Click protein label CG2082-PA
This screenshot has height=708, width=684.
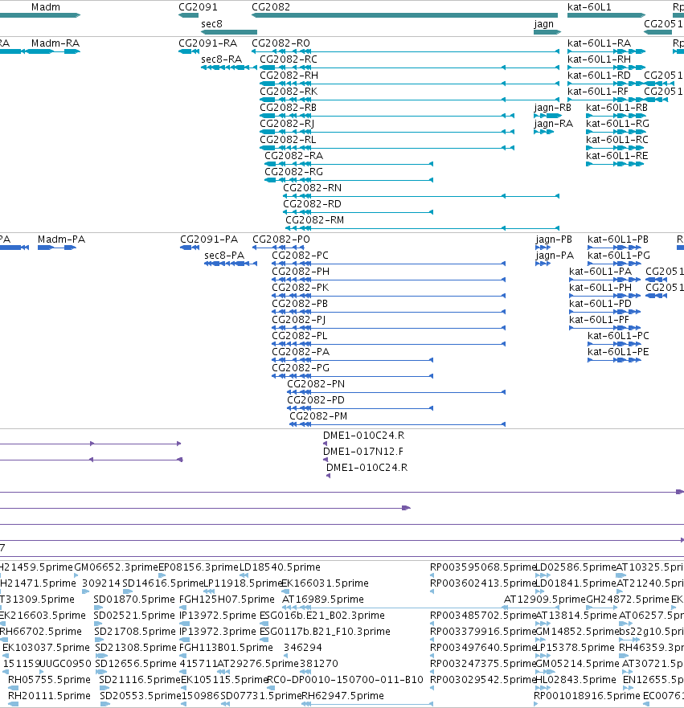click(x=301, y=352)
